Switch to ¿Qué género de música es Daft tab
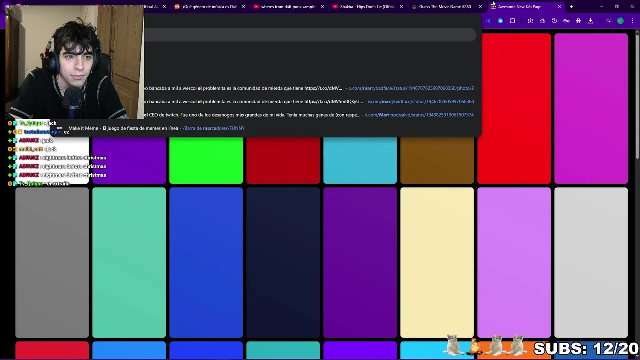This screenshot has width=640, height=360. (209, 7)
